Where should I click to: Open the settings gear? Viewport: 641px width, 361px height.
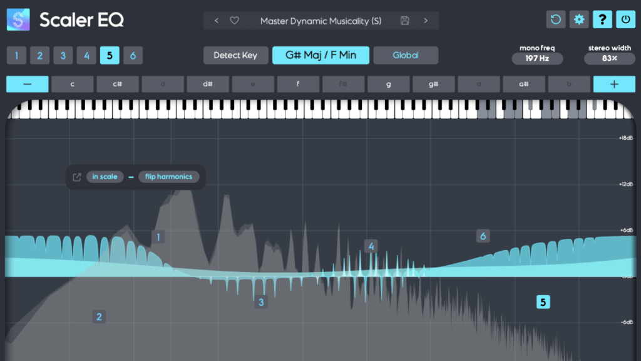click(x=579, y=19)
